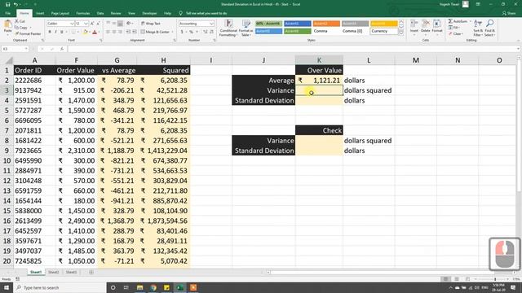Toggle Italic formatting
Viewport: 522px width, 293px height.
[55, 32]
